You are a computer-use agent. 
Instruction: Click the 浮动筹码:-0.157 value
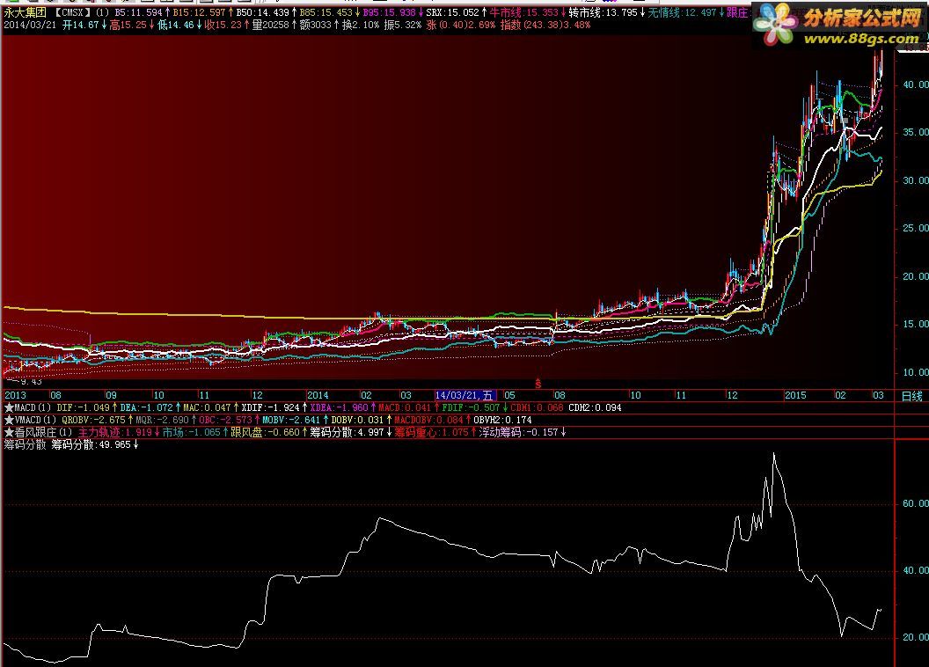518,432
